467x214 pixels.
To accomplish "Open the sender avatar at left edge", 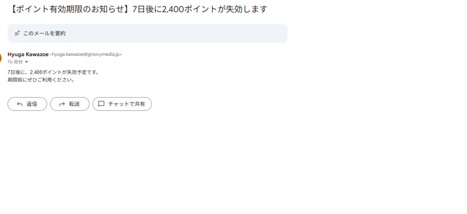I will point(0,57).
